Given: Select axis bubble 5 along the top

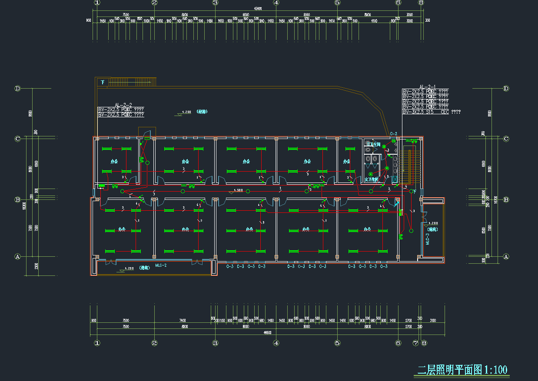Looking at the screenshot, I should 337,3.
